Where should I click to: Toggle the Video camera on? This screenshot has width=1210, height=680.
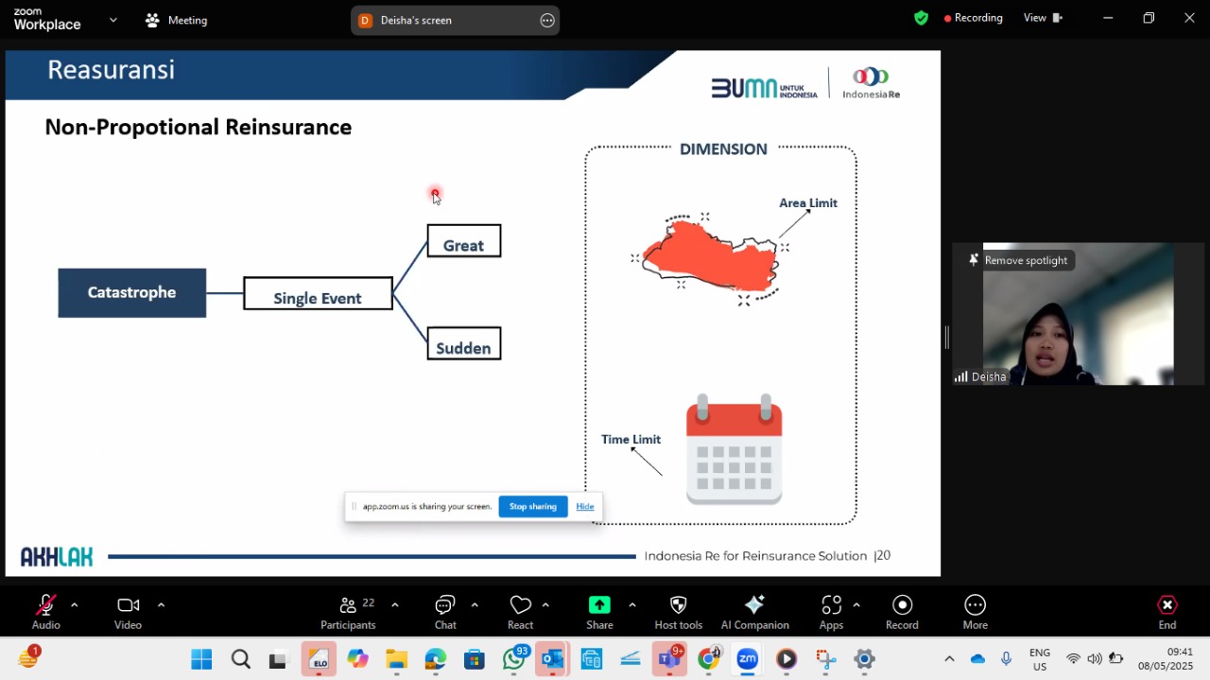tap(128, 612)
